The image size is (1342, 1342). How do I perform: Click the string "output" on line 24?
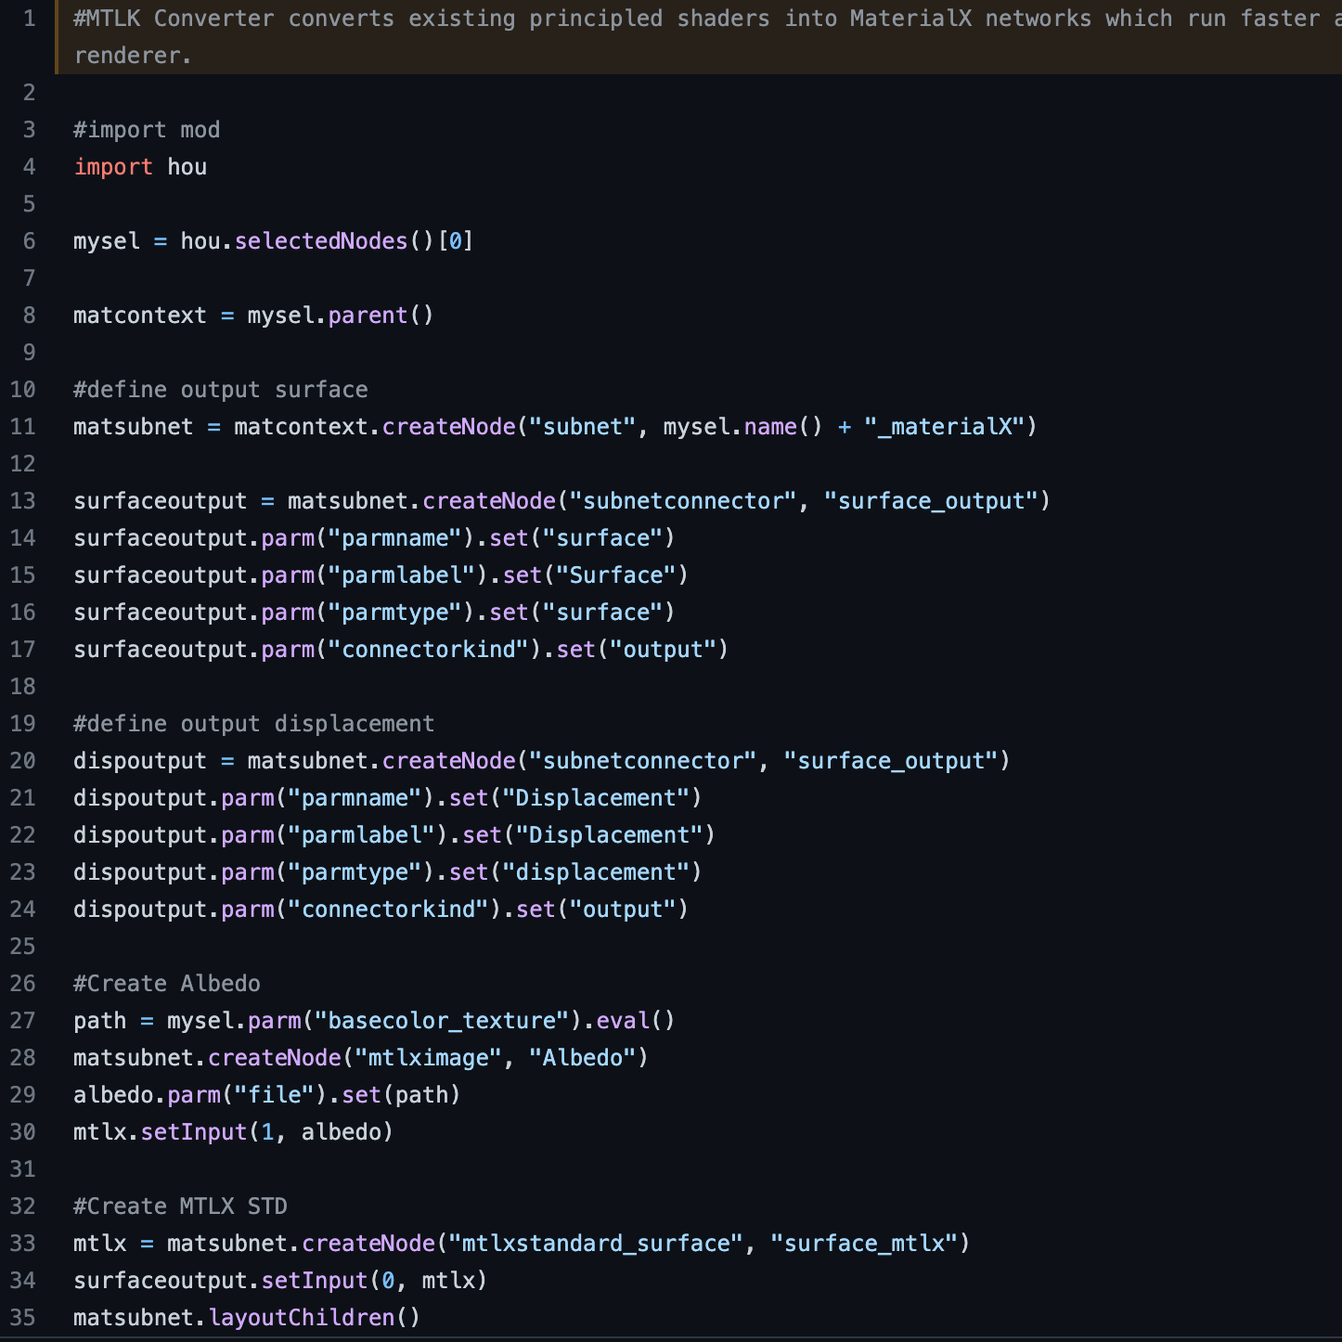click(x=623, y=910)
